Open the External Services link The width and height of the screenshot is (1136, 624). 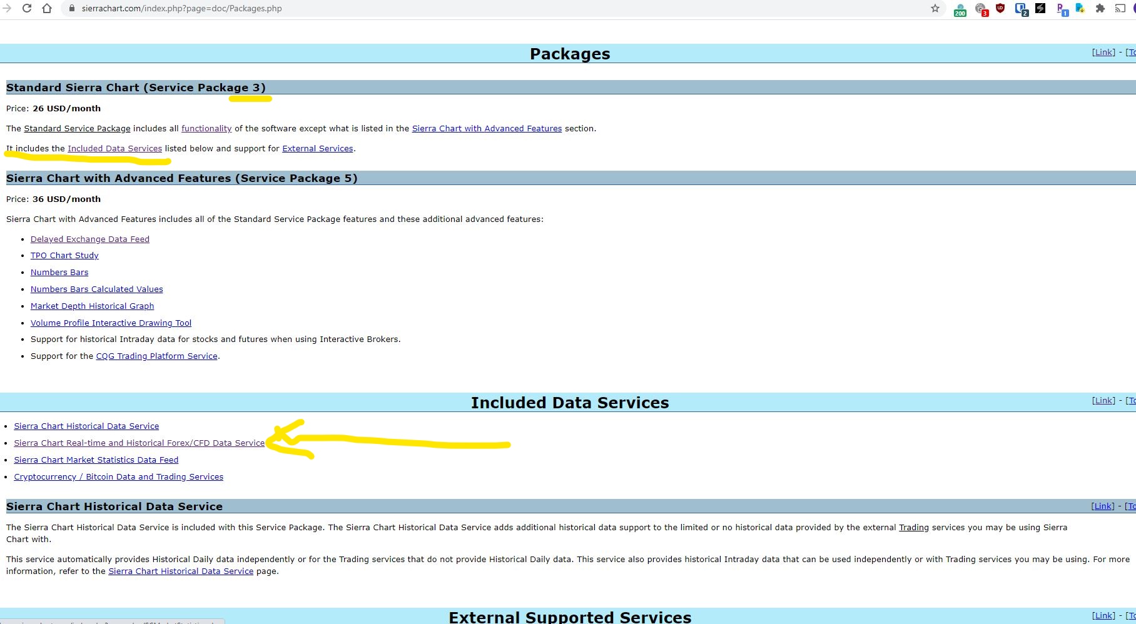(x=318, y=149)
